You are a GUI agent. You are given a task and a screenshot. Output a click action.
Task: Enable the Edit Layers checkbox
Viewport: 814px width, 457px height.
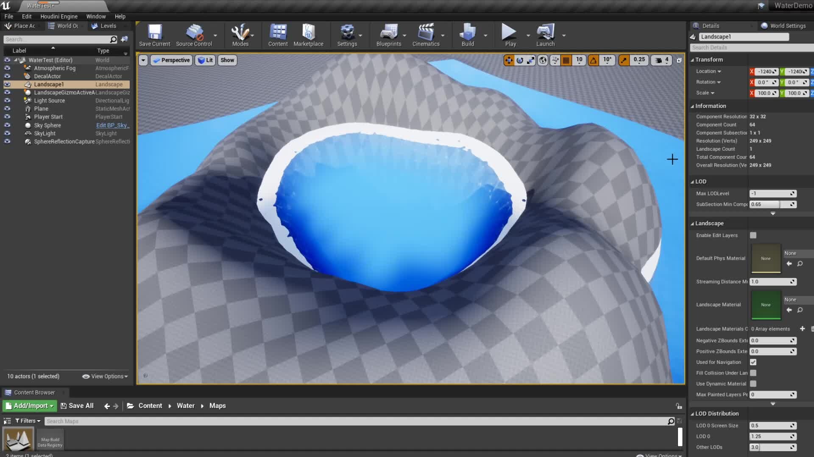click(x=753, y=235)
